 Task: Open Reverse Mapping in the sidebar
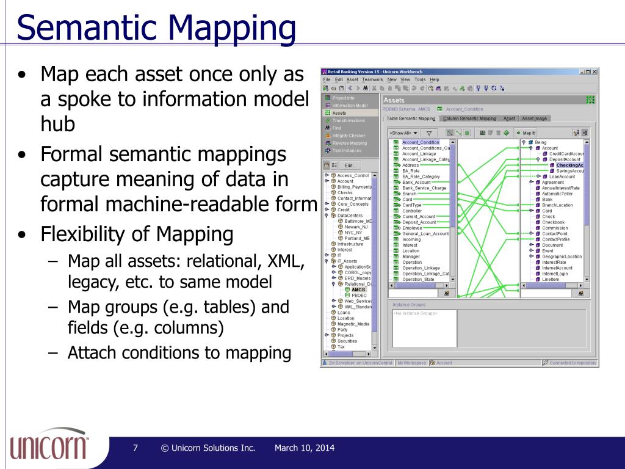point(350,143)
